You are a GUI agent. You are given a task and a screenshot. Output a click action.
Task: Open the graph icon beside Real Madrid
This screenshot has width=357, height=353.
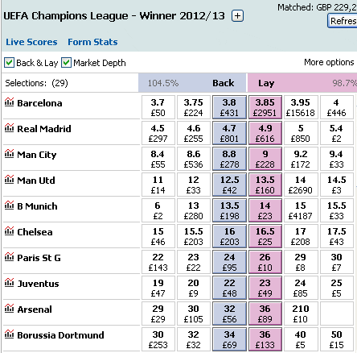pyautogui.click(x=9, y=128)
